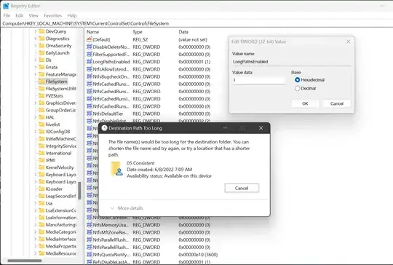Expand the FeatureManagement tree node
The width and height of the screenshot is (393, 265).
[x=36, y=74]
